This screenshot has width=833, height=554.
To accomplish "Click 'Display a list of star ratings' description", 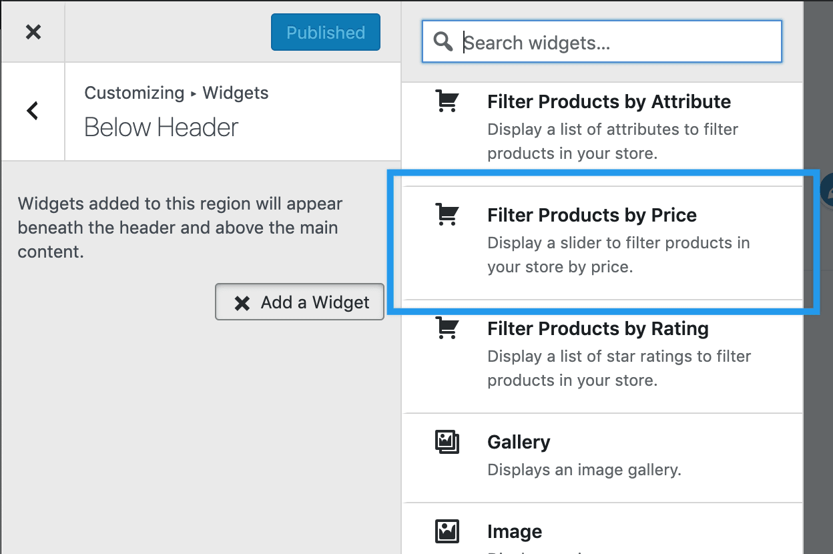I will pyautogui.click(x=619, y=368).
